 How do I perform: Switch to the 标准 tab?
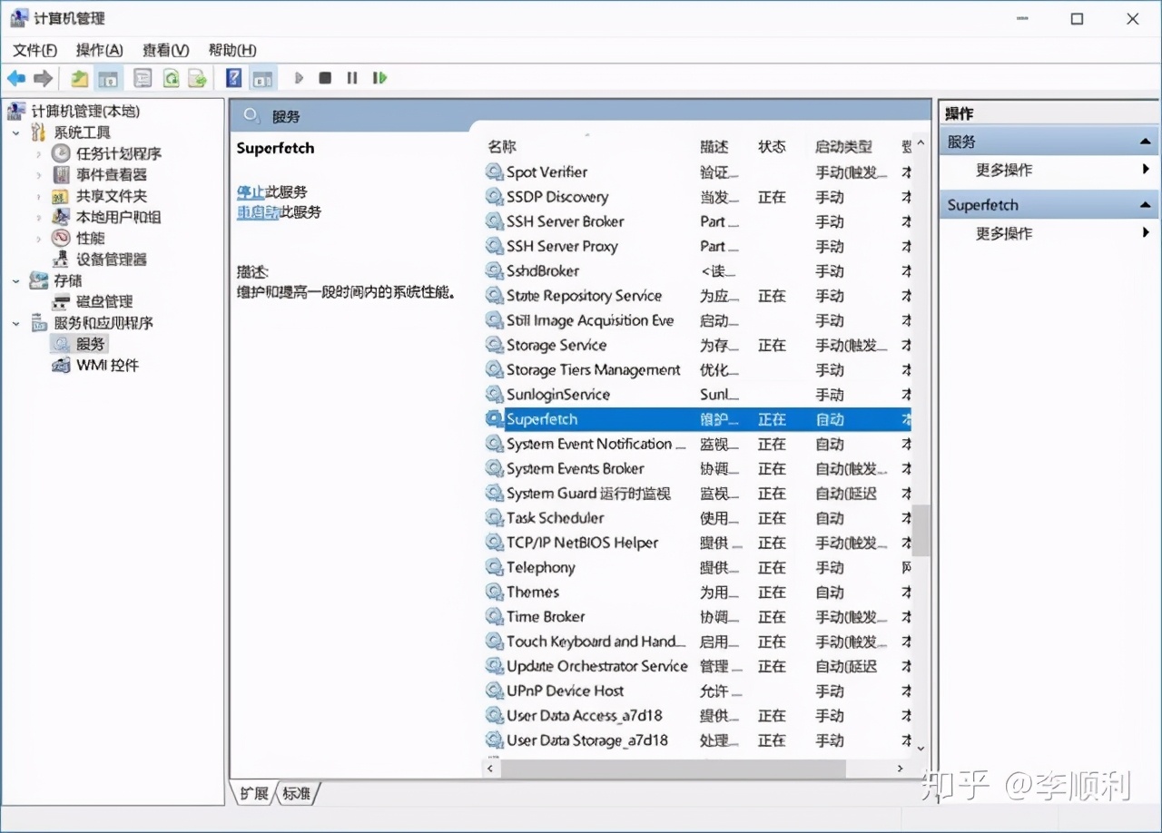(297, 794)
